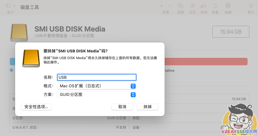Image resolution: width=258 pixels, height=136 pixels.
Task: Click the 15.94 GB capacity box
Action: coord(231,32)
